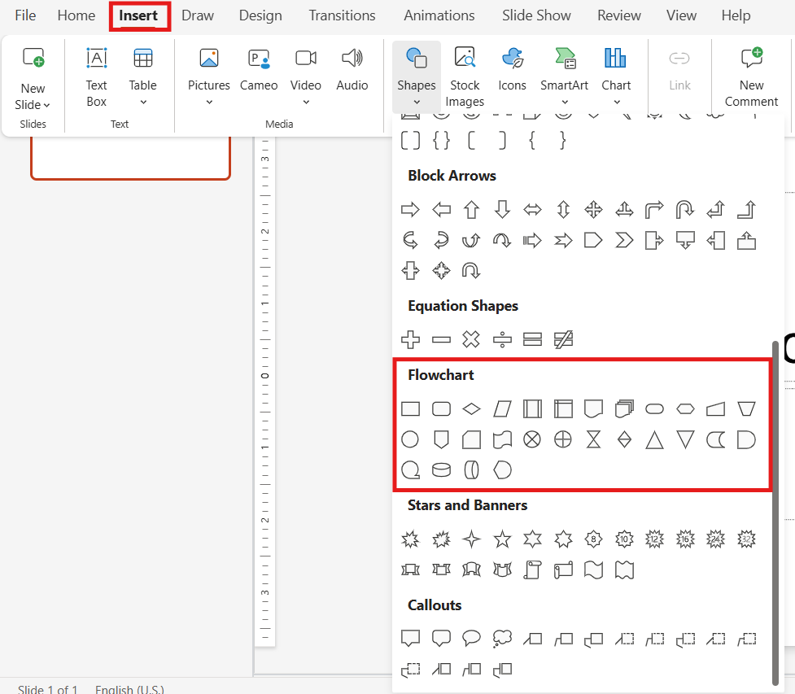795x694 pixels.
Task: Choose the flowchart Magnetic Disk shape
Action: (x=441, y=470)
